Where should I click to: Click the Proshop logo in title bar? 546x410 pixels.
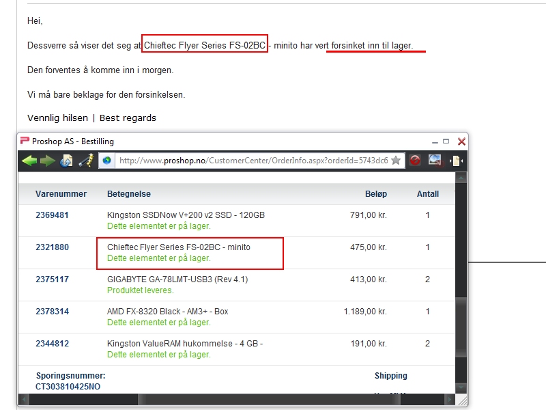click(25, 141)
